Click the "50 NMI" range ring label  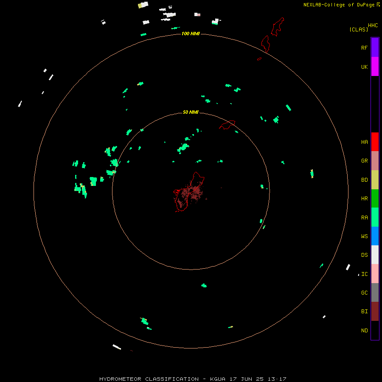191,112
